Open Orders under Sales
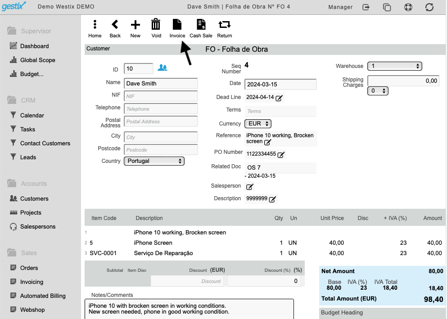 [x=24, y=267]
